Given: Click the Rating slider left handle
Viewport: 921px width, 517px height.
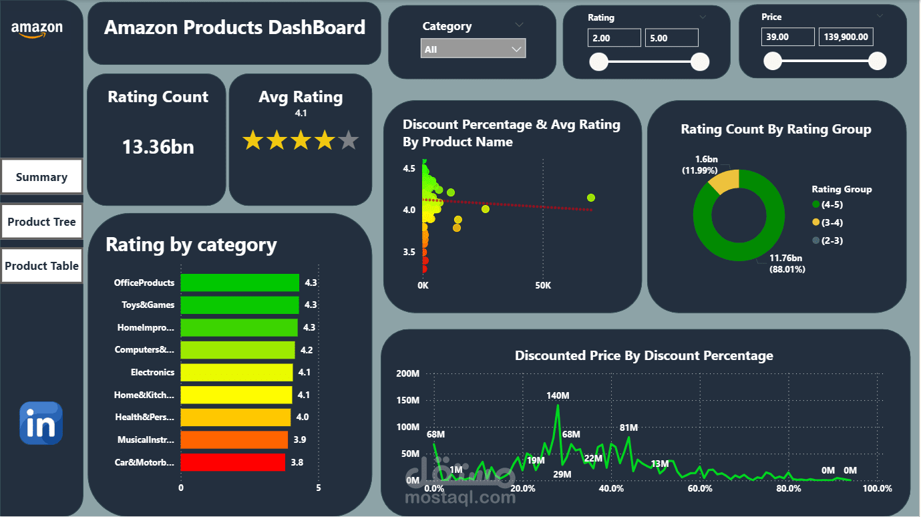Looking at the screenshot, I should point(598,62).
